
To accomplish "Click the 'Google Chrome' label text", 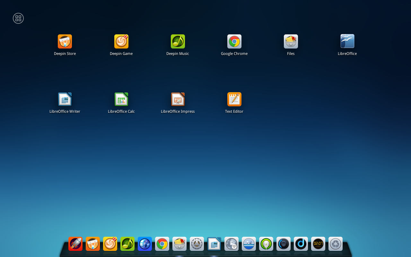I will pyautogui.click(x=234, y=54).
